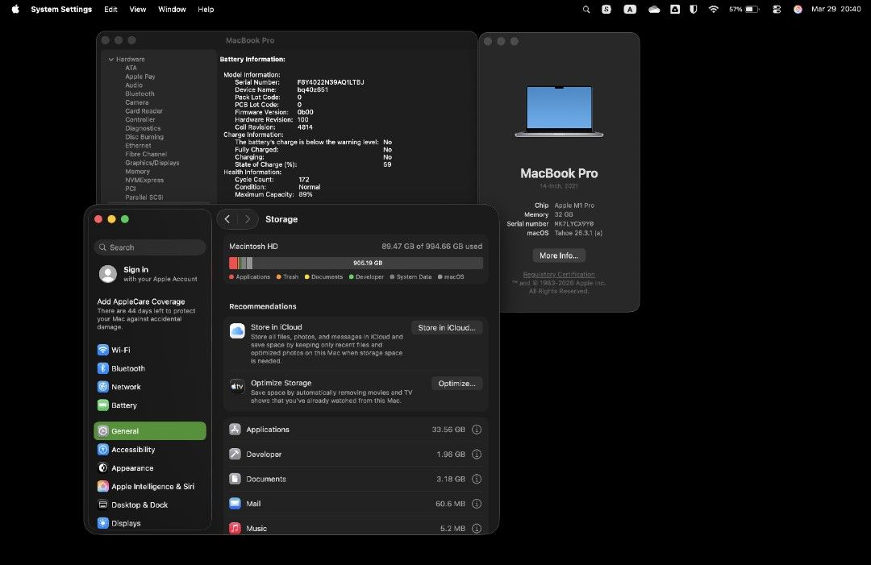871x565 pixels.
Task: Select Card Reader in hardware tree
Action: [x=144, y=111]
